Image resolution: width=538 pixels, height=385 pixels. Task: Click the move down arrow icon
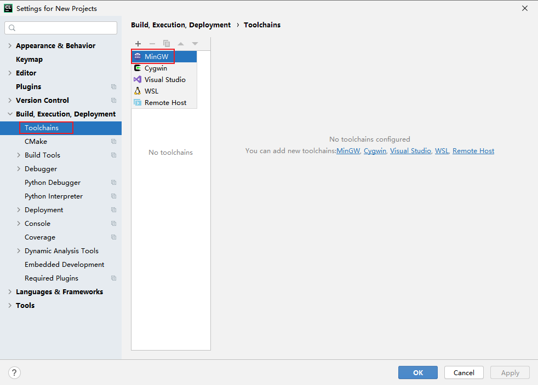195,44
